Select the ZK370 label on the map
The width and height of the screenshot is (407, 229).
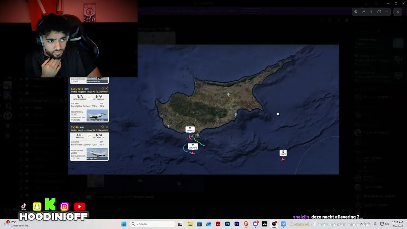[283, 153]
